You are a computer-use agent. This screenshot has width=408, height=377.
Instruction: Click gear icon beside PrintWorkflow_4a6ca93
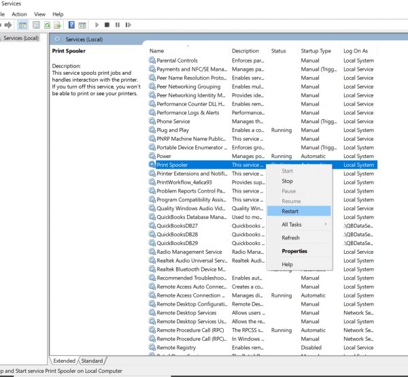click(x=152, y=182)
